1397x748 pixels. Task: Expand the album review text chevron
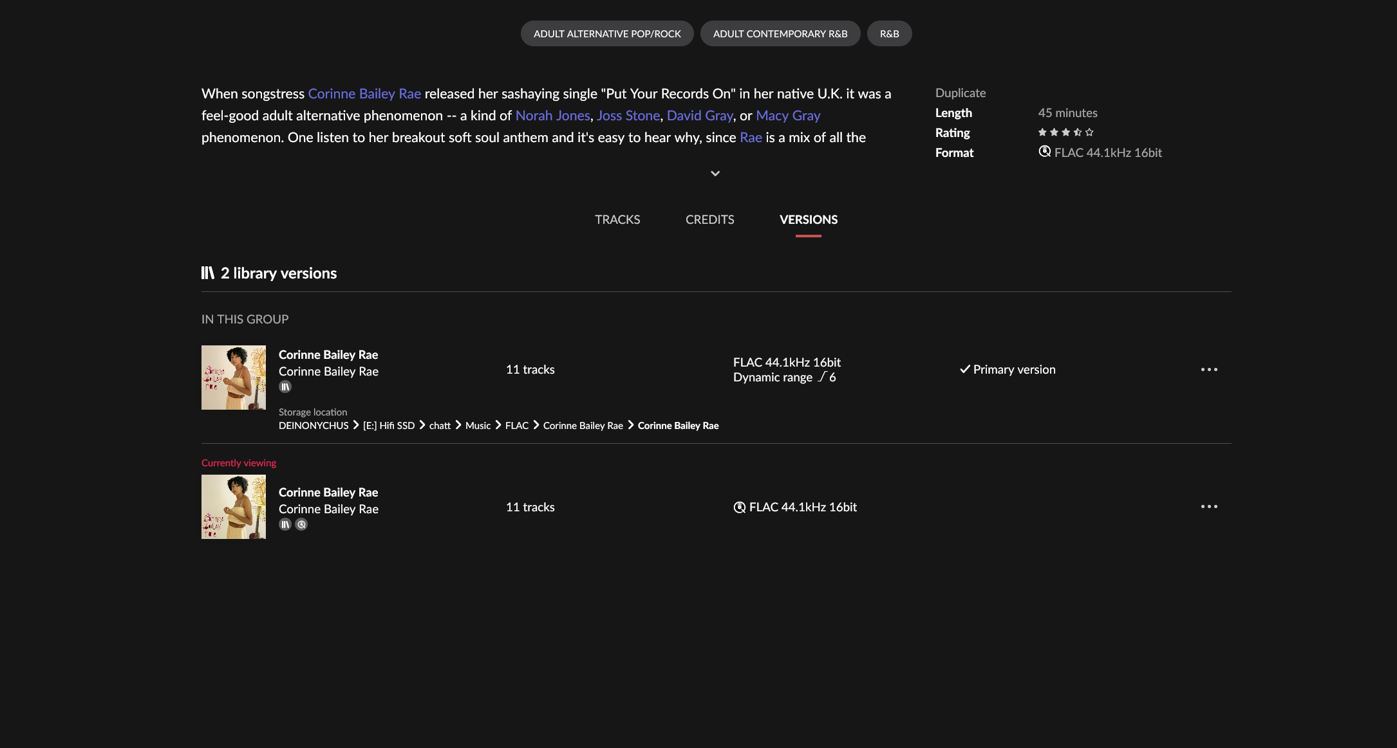tap(715, 174)
